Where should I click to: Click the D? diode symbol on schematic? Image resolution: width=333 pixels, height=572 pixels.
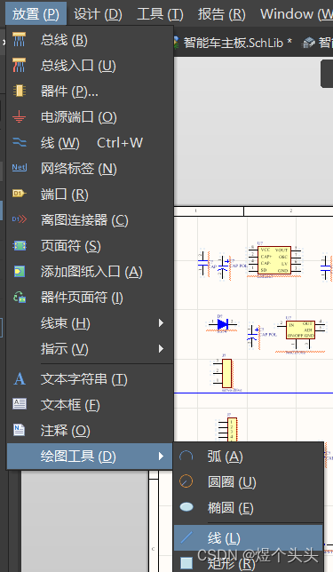(223, 323)
